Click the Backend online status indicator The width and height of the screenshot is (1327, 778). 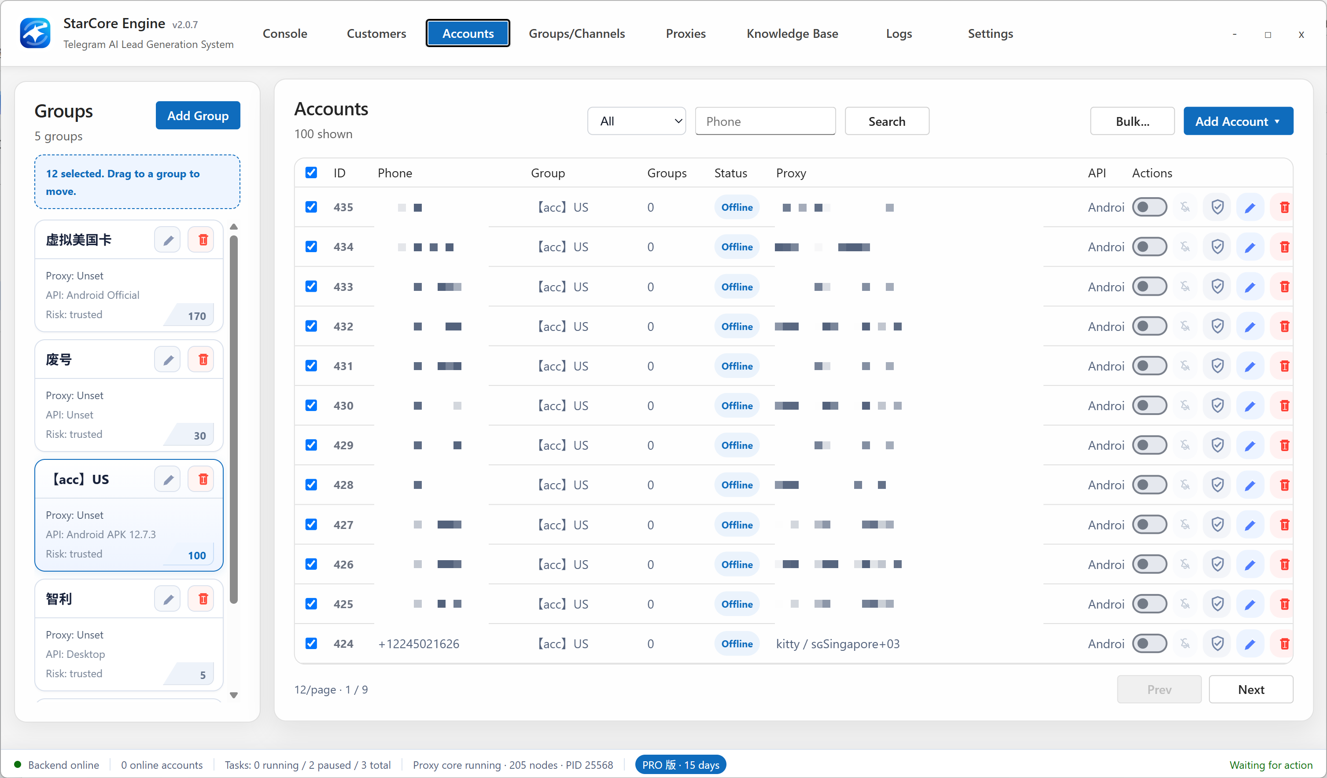click(56, 764)
